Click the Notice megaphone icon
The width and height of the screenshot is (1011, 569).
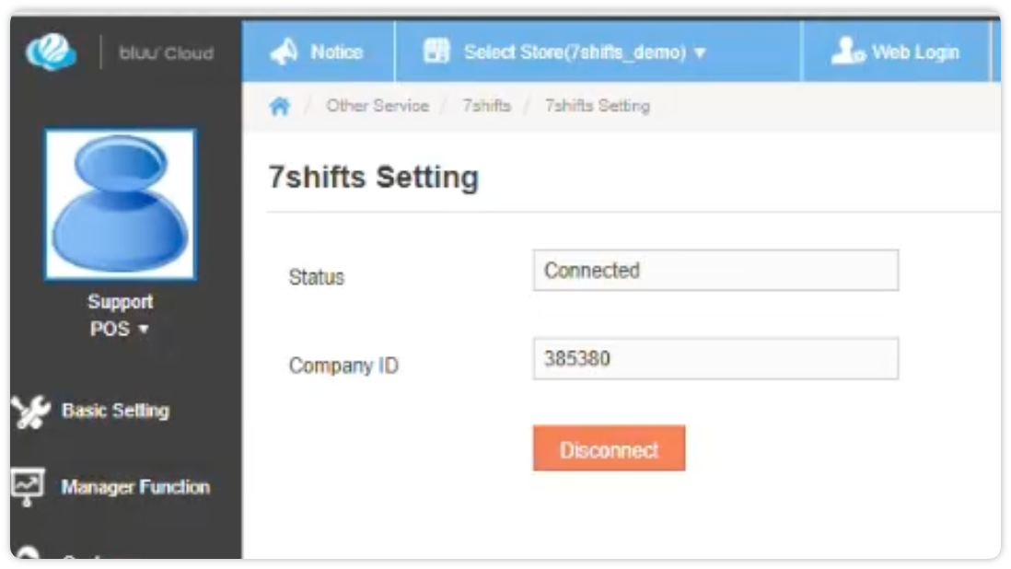pos(283,52)
